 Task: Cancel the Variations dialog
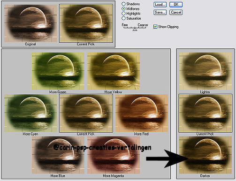(x=176, y=12)
